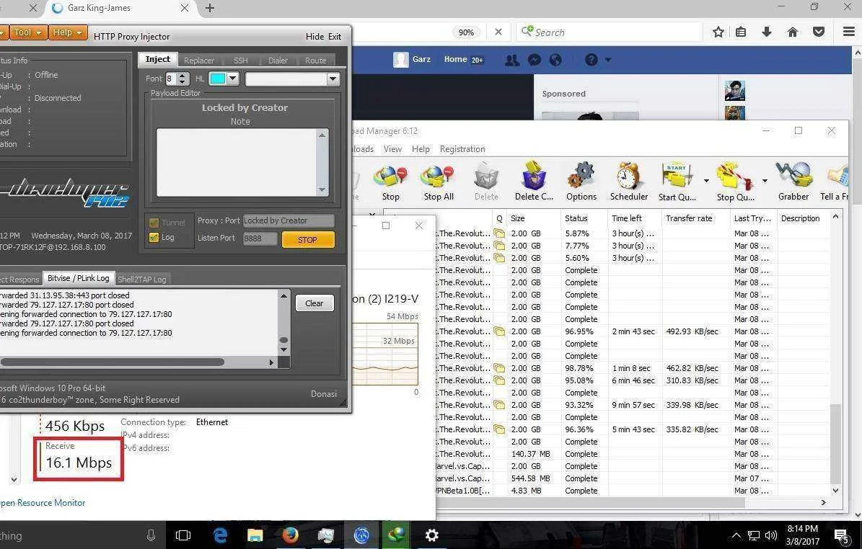Click the payload Note text area
This screenshot has height=549, width=862.
click(237, 162)
